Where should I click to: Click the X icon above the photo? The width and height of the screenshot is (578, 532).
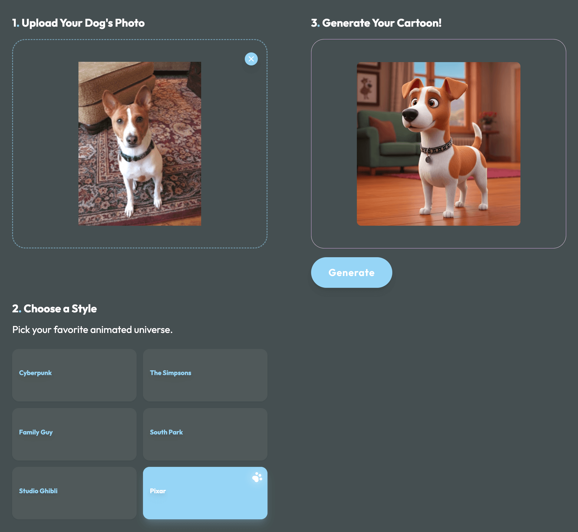(251, 59)
